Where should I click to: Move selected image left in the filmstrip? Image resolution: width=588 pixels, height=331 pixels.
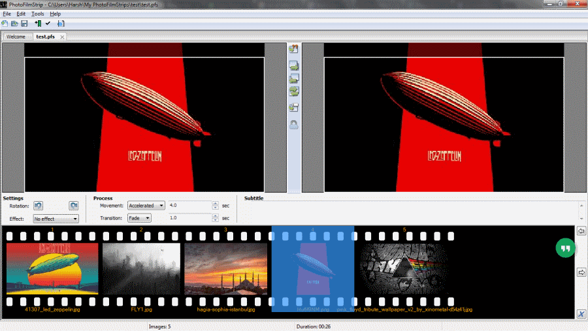581,231
